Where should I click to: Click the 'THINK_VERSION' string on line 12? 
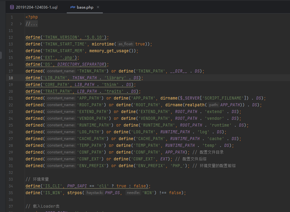(61, 37)
